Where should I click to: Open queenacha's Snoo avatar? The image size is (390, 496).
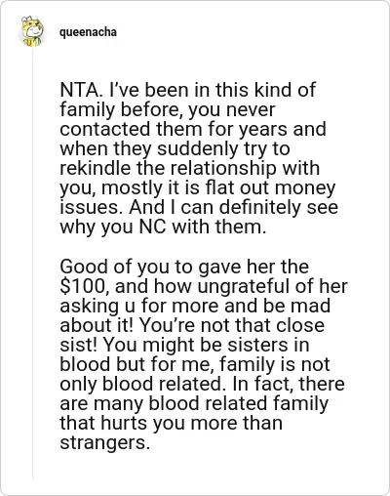pyautogui.click(x=32, y=31)
